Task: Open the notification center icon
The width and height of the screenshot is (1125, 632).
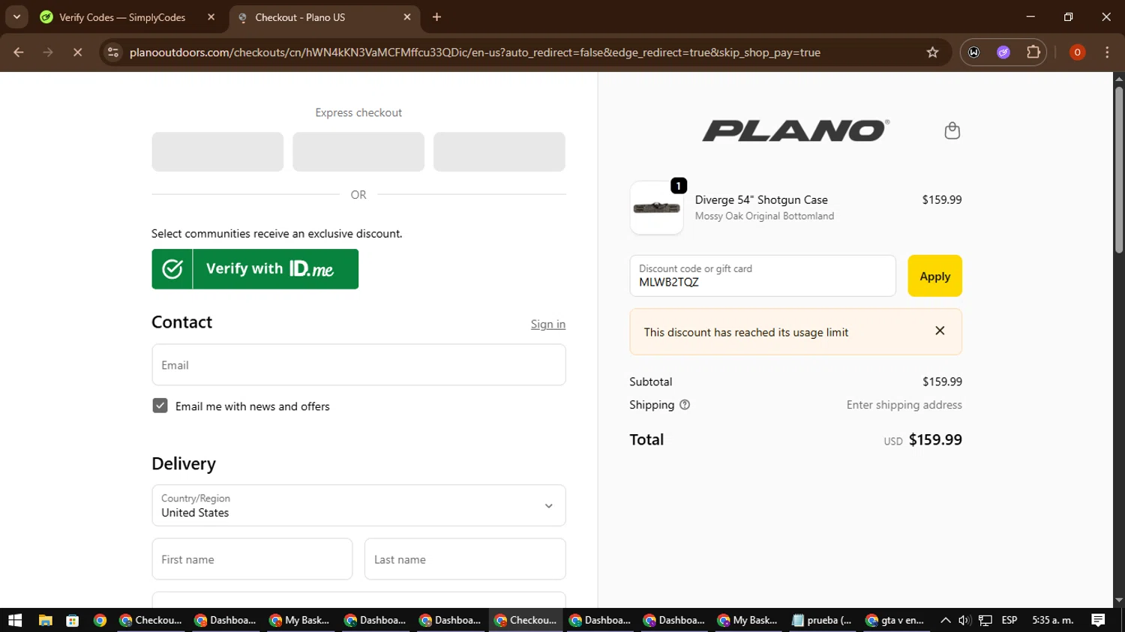Action: (1098, 620)
